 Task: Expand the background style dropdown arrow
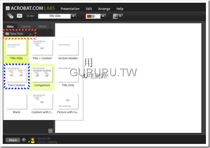click(x=120, y=16)
